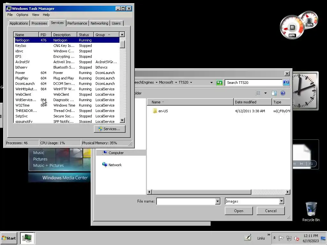The width and height of the screenshot is (327, 245).
Task: Click the Open button in file dialog
Action: point(239,211)
